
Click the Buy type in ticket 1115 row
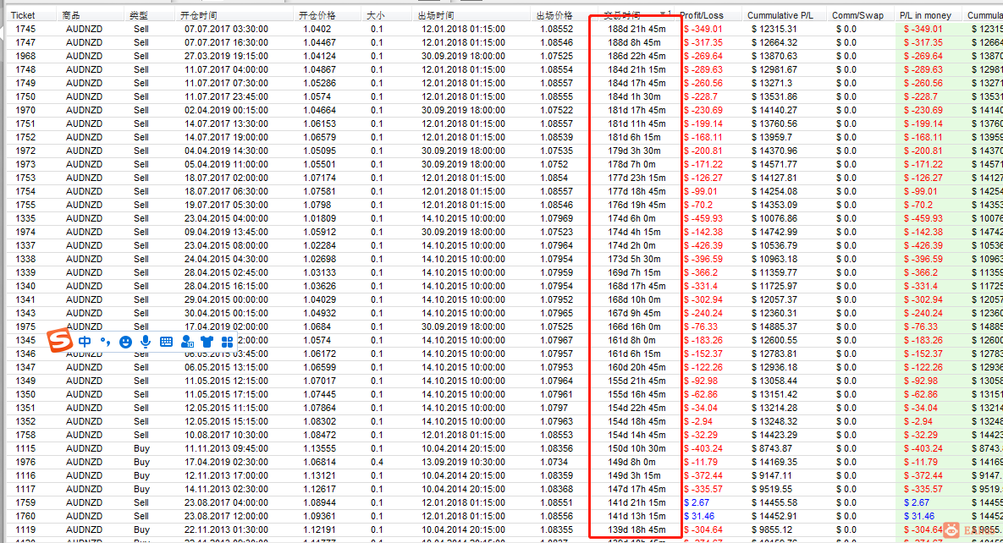tap(141, 448)
